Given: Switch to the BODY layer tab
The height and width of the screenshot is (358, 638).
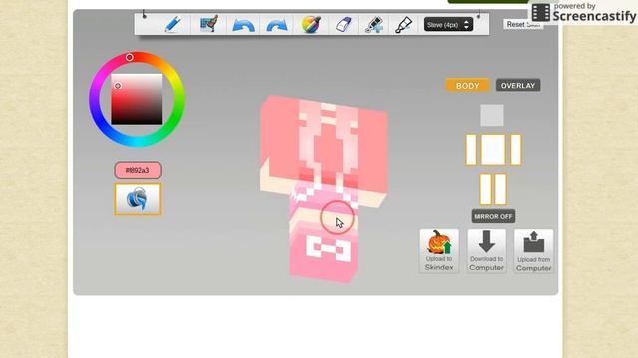Looking at the screenshot, I should coord(468,86).
